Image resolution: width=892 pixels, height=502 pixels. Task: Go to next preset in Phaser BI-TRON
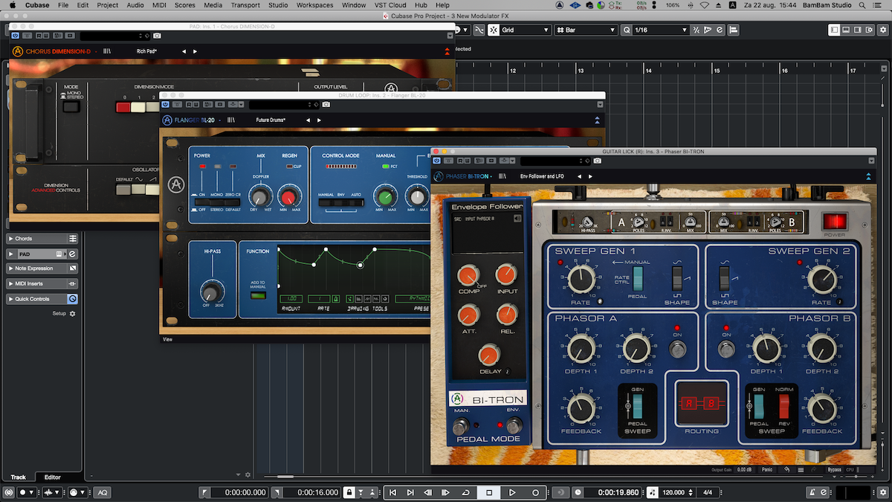click(590, 176)
